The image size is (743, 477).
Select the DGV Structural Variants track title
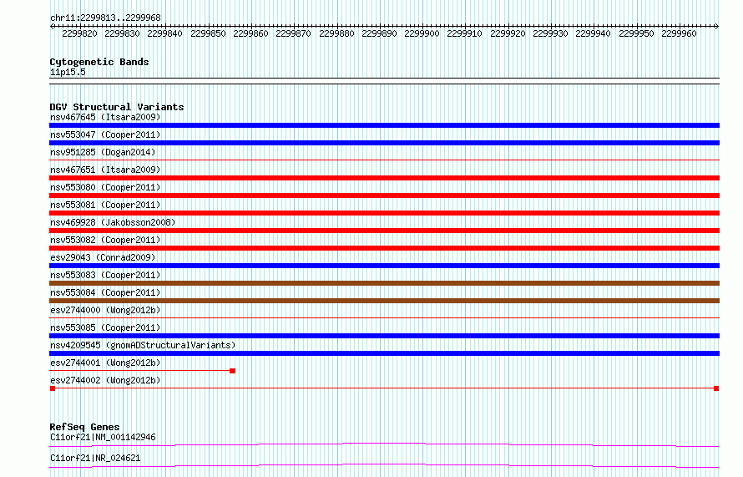pyautogui.click(x=117, y=107)
